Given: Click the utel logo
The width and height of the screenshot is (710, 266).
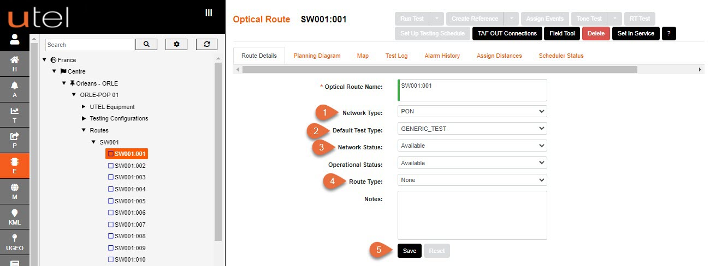Looking at the screenshot, I should point(38,17).
